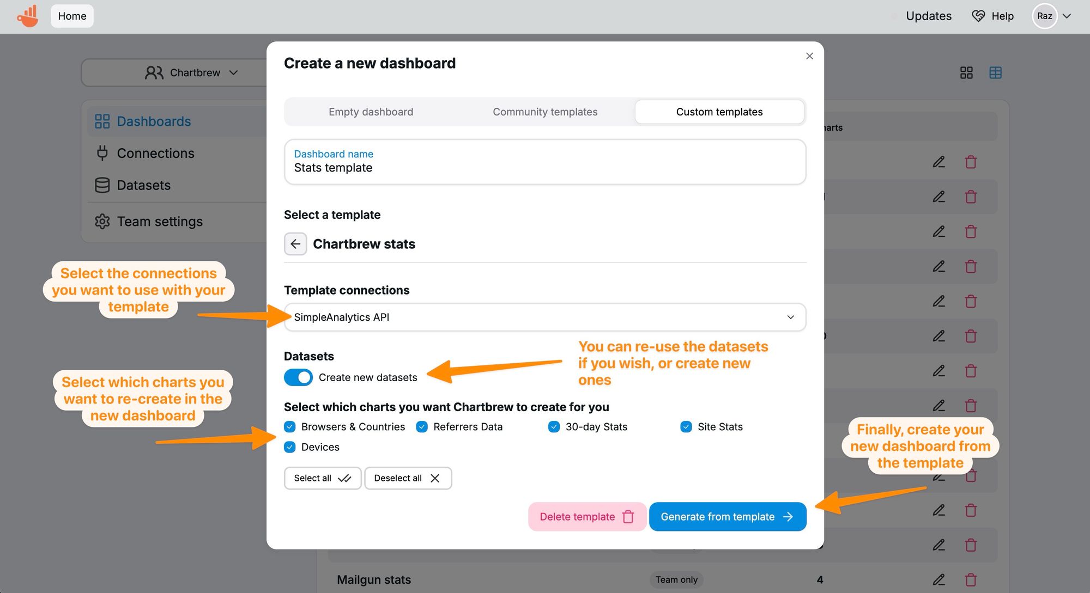
Task: Uncheck the 30-day Stats checkbox
Action: pos(554,427)
